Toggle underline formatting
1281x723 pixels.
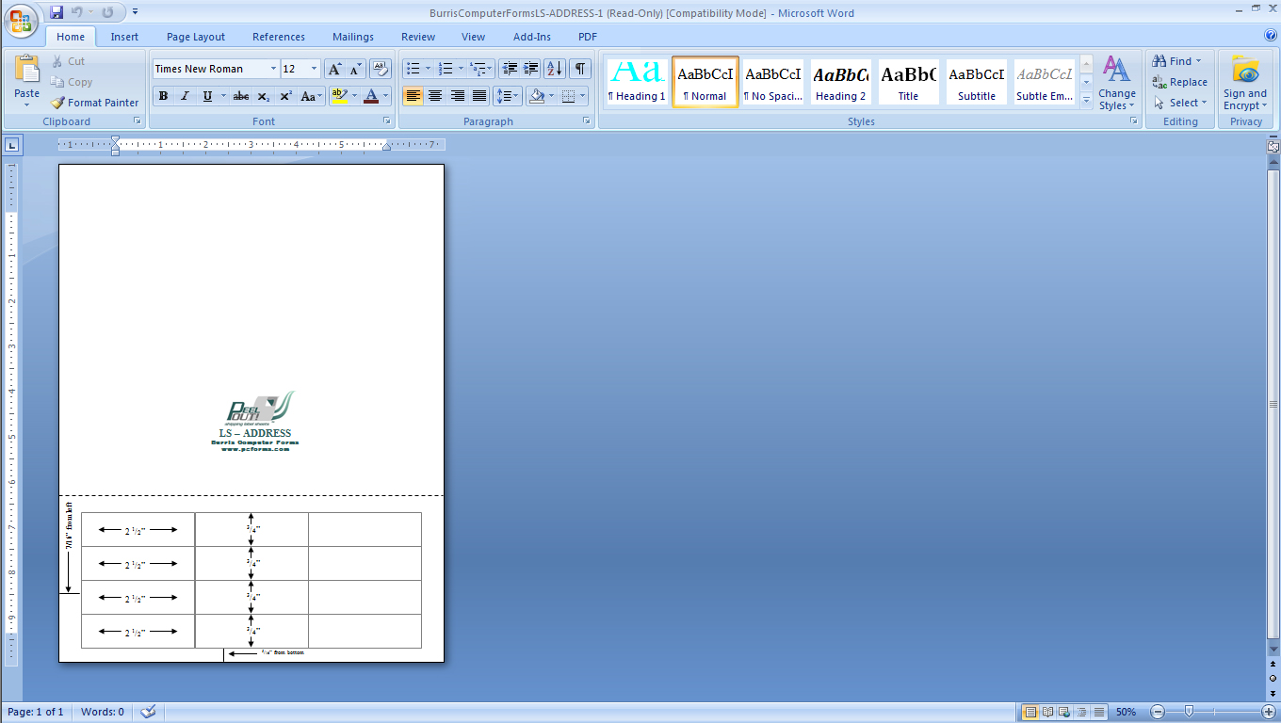click(207, 96)
